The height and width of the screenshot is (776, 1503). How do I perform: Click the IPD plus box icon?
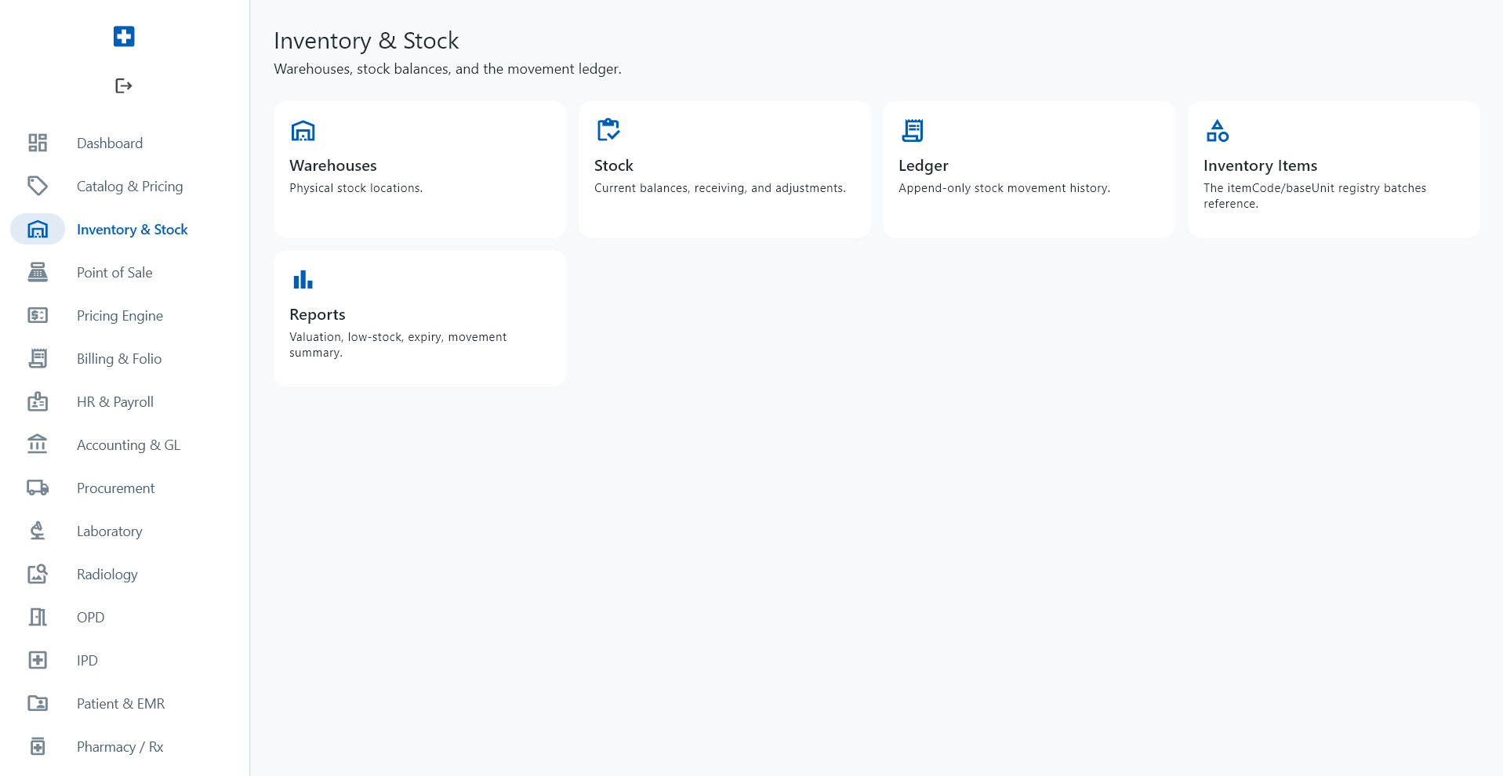pos(38,660)
